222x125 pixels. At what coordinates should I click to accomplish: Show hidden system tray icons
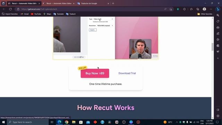pos(177,122)
